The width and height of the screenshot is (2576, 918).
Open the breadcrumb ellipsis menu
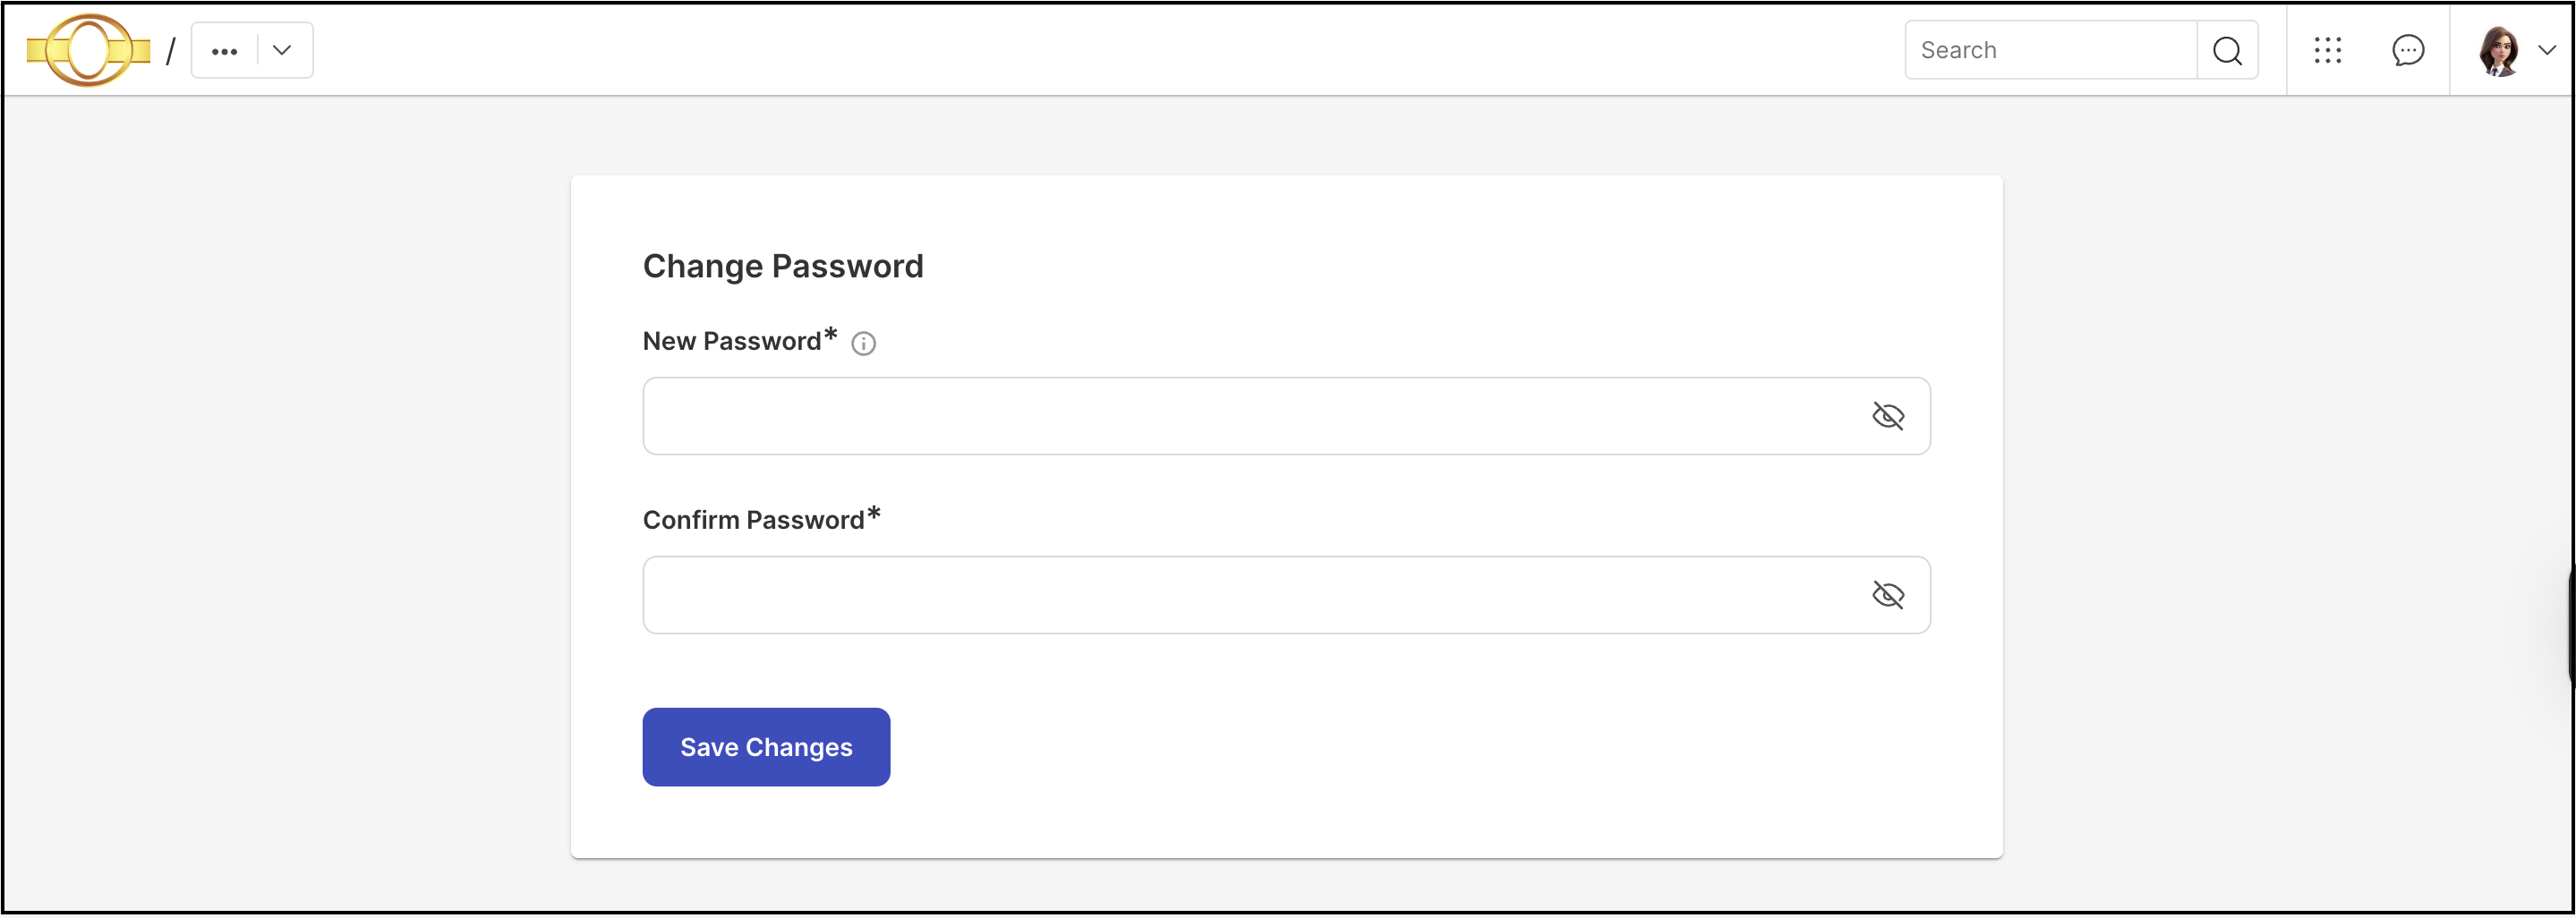[225, 51]
